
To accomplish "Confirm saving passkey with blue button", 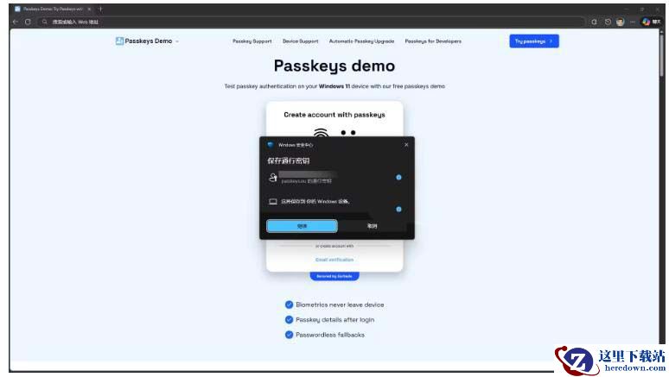I will [302, 226].
